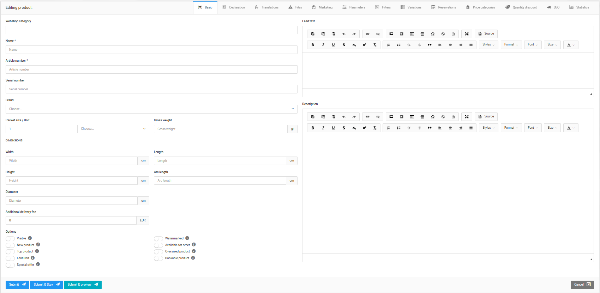Expand the Packet size Unit dropdown
Image resolution: width=600 pixels, height=293 pixels.
click(x=113, y=129)
